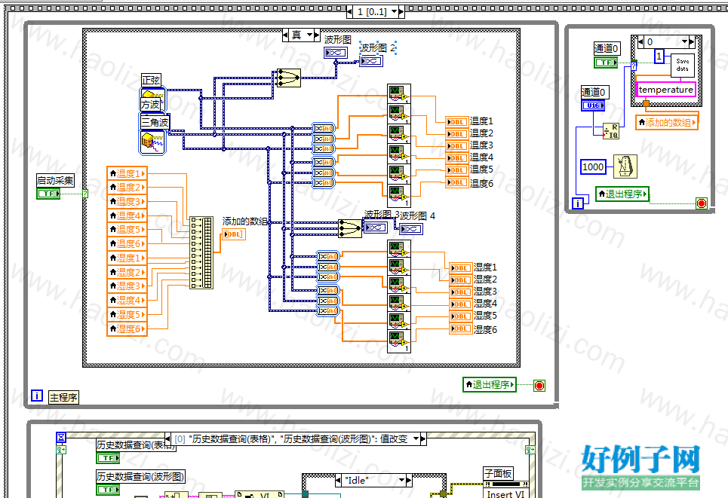Select the build array node

(201, 252)
